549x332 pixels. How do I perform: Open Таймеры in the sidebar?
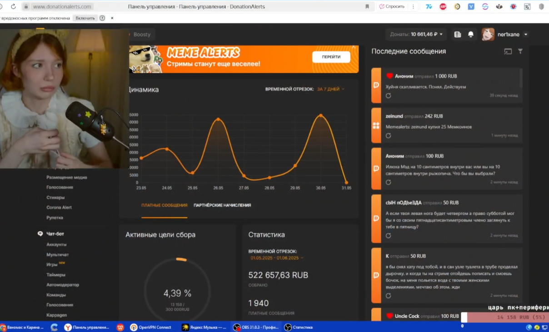(x=56, y=275)
